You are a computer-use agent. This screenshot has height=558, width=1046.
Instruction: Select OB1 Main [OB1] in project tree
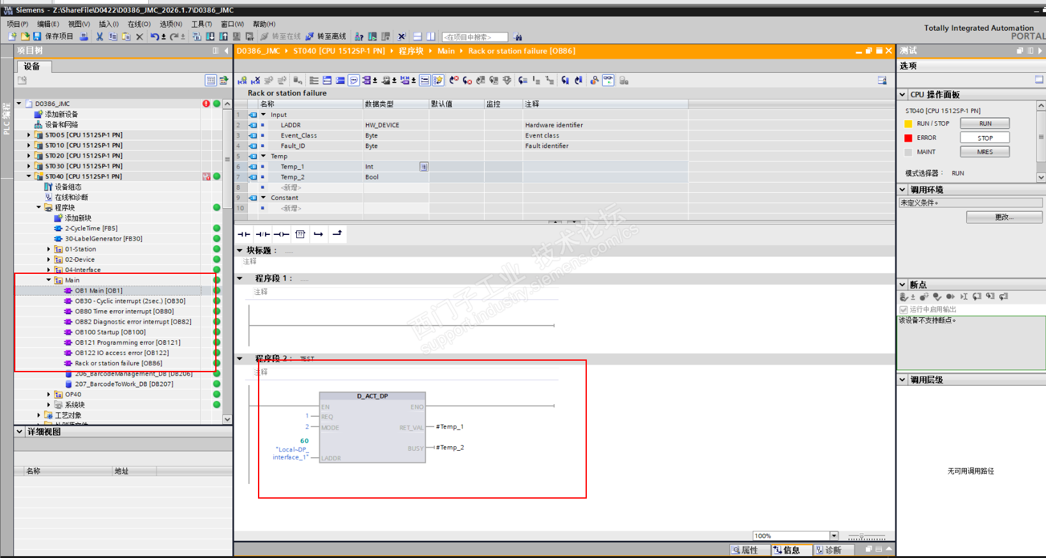98,290
